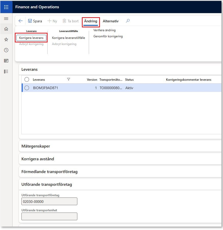The width and height of the screenshot is (223, 230).
Task: Click the Utförande transportföretag input field
Action: pos(49,201)
